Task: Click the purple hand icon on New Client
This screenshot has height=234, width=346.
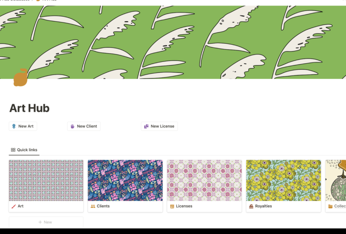Action: [x=72, y=126]
